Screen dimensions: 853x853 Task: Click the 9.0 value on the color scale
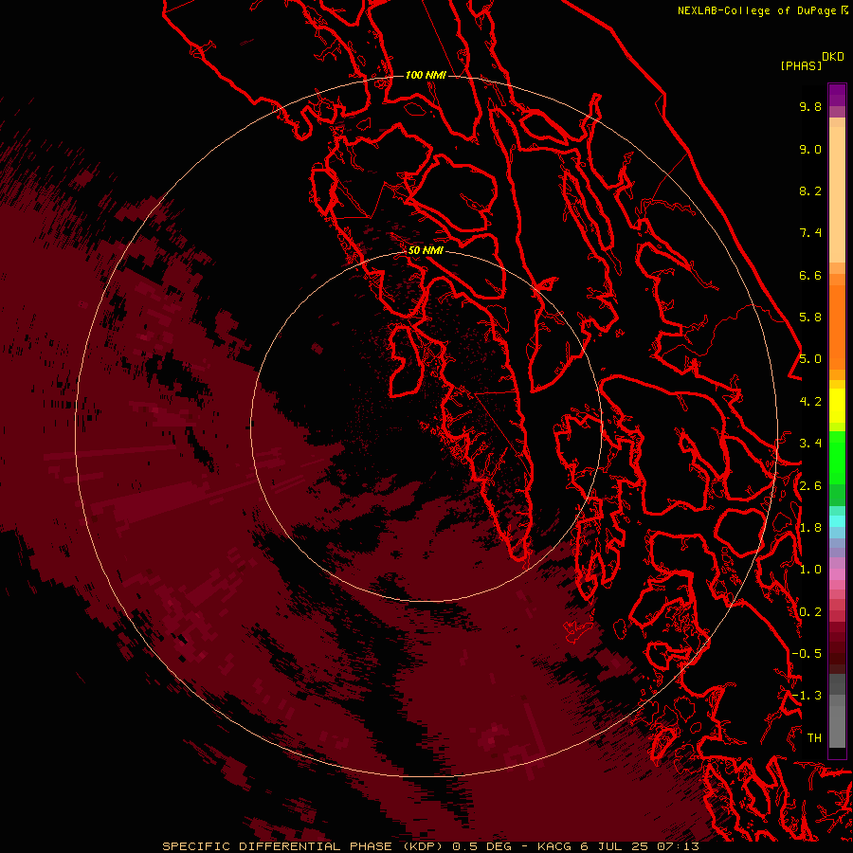click(810, 149)
